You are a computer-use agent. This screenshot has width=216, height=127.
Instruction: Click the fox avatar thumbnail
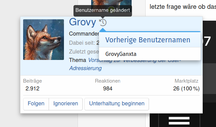44,40
